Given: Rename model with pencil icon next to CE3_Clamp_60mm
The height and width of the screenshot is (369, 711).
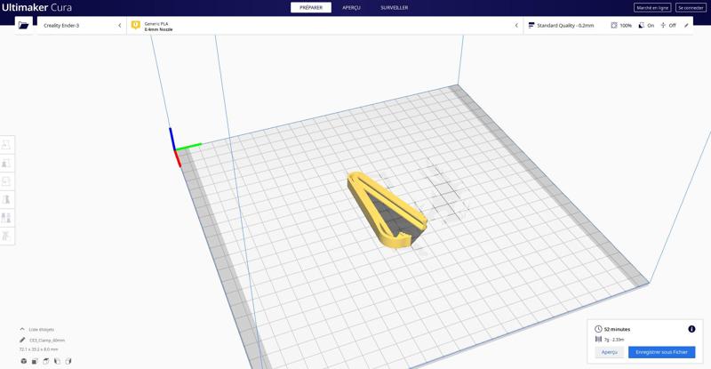Looking at the screenshot, I should (22, 340).
